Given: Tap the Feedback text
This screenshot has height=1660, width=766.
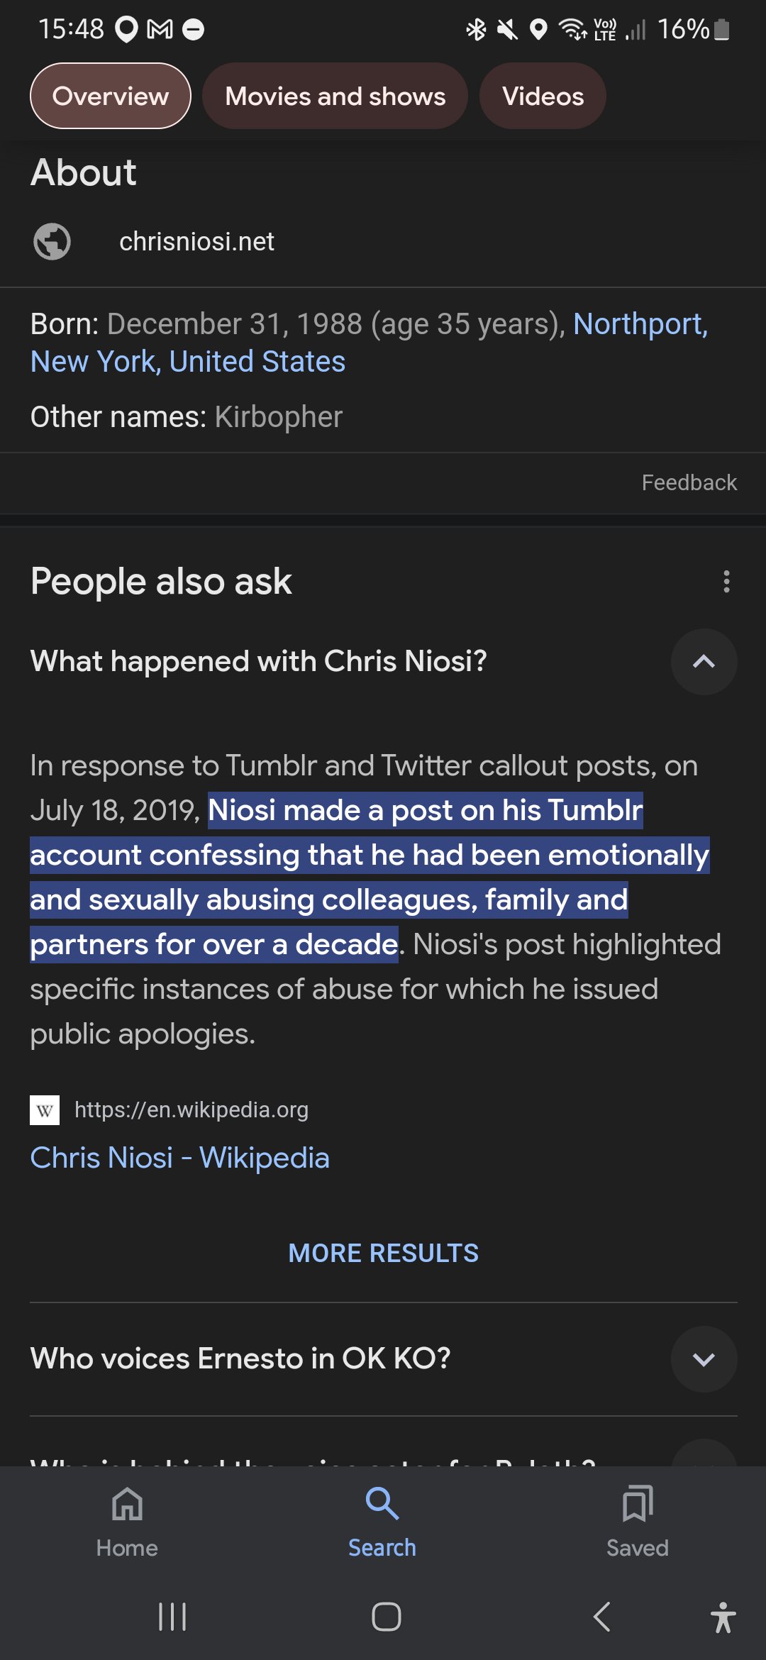Looking at the screenshot, I should tap(689, 483).
